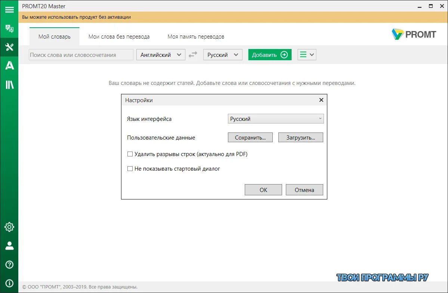
Task: Swap languages with the arrows icon
Action: click(193, 54)
